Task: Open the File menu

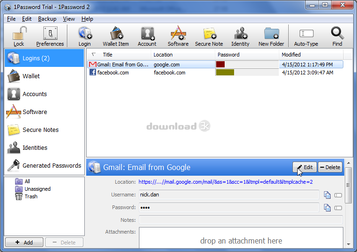Action: (x=11, y=19)
